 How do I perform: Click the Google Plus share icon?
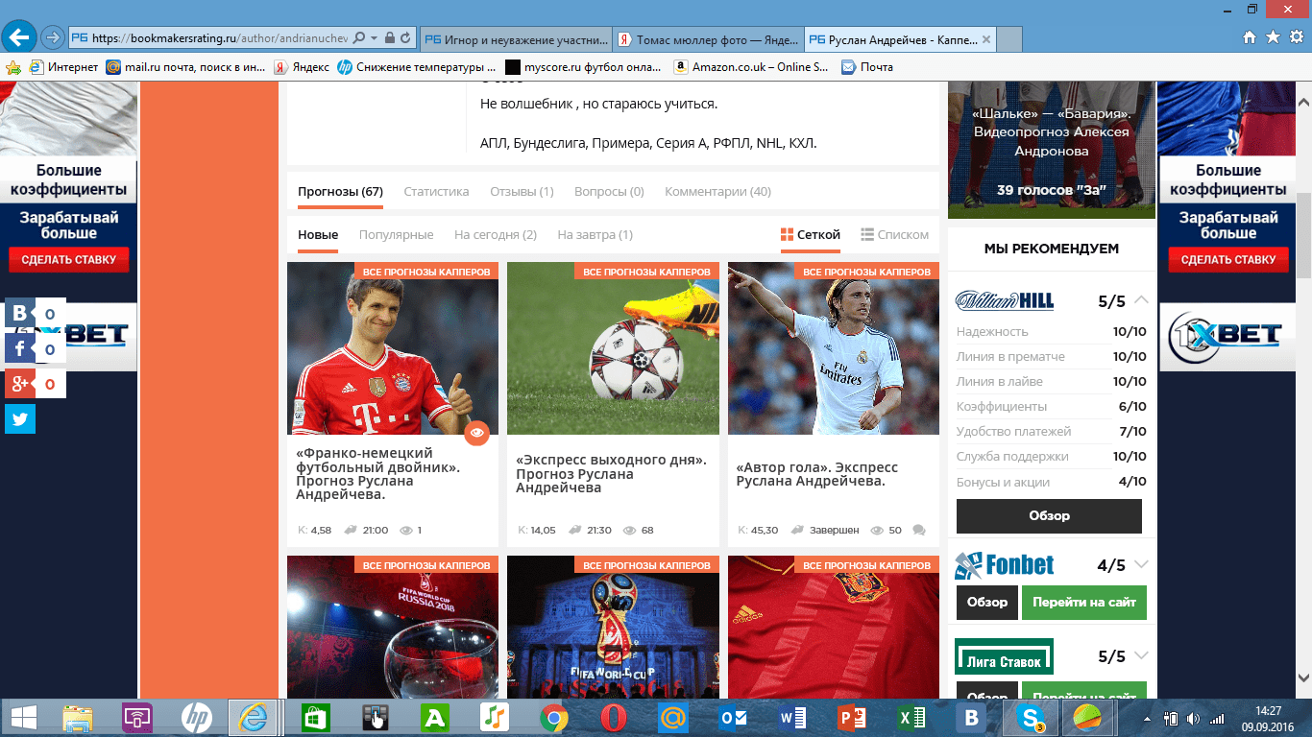pos(20,384)
